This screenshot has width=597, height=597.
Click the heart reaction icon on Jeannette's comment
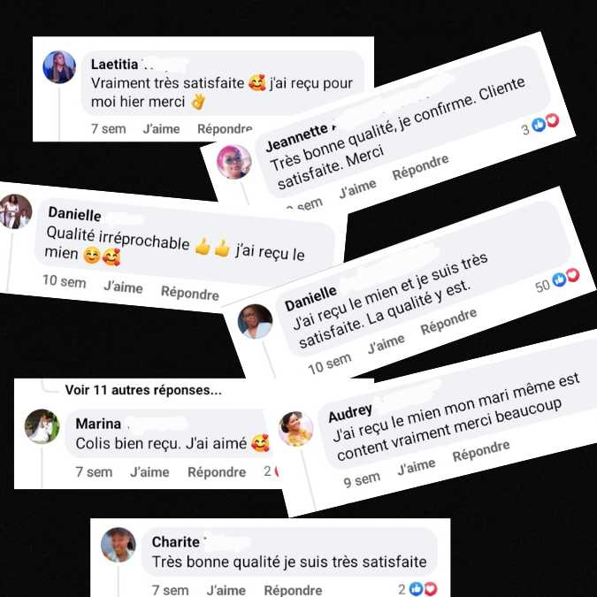point(553,120)
